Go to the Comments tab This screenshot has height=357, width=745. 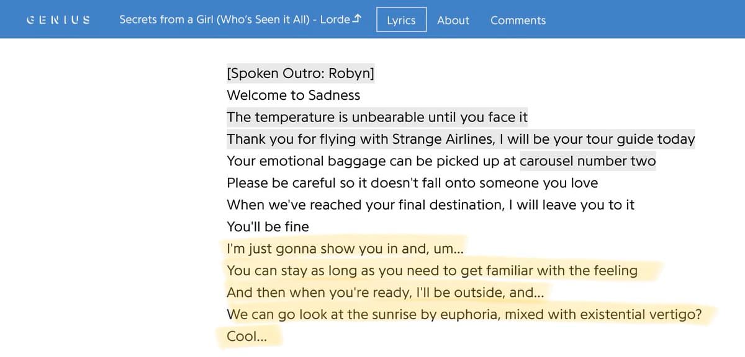(518, 20)
